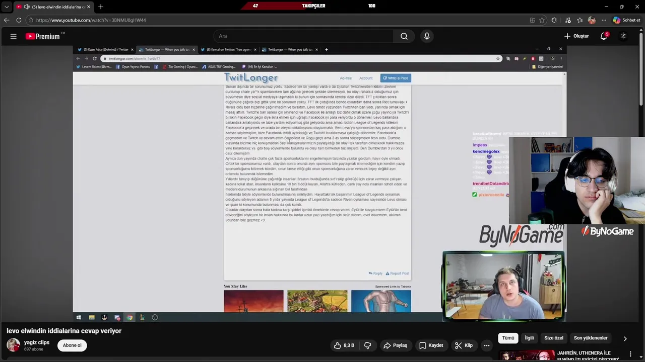Open more video actions ellipsis
This screenshot has height=362, width=645.
pos(487,345)
